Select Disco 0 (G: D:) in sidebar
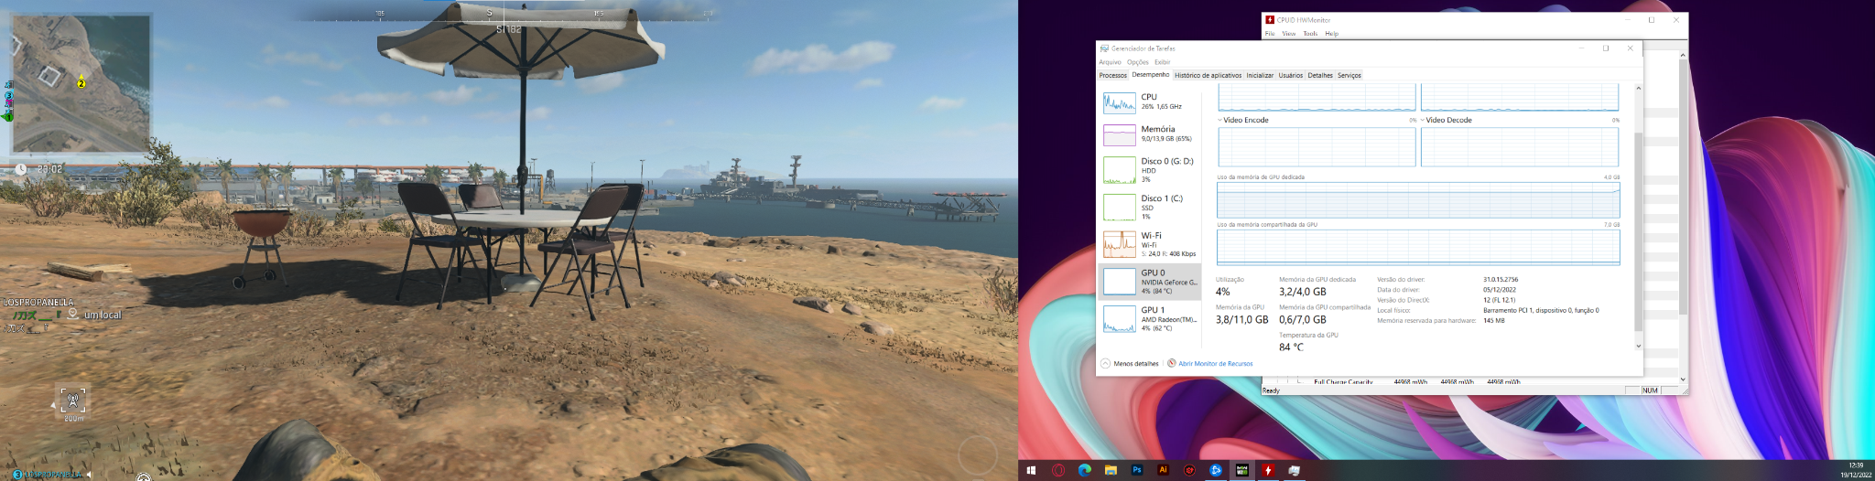The height and width of the screenshot is (481, 1875). click(1149, 171)
